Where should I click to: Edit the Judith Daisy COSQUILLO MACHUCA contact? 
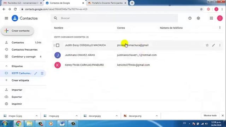213,45
